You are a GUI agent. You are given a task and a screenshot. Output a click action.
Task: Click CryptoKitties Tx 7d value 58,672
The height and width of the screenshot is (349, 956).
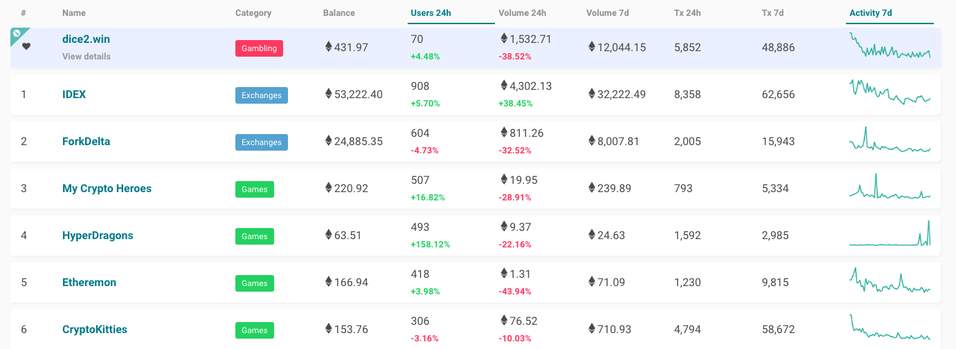(x=778, y=330)
